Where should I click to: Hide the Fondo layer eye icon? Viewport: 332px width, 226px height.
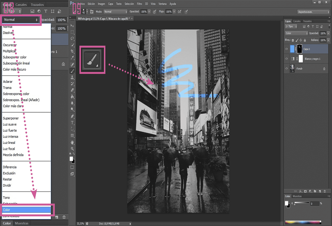tap(287, 68)
